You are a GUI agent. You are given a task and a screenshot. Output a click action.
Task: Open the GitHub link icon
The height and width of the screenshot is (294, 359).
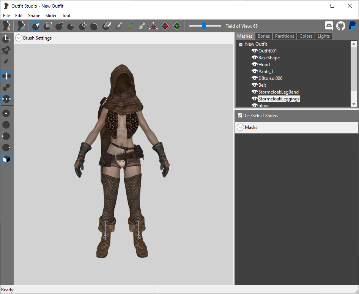click(x=341, y=26)
